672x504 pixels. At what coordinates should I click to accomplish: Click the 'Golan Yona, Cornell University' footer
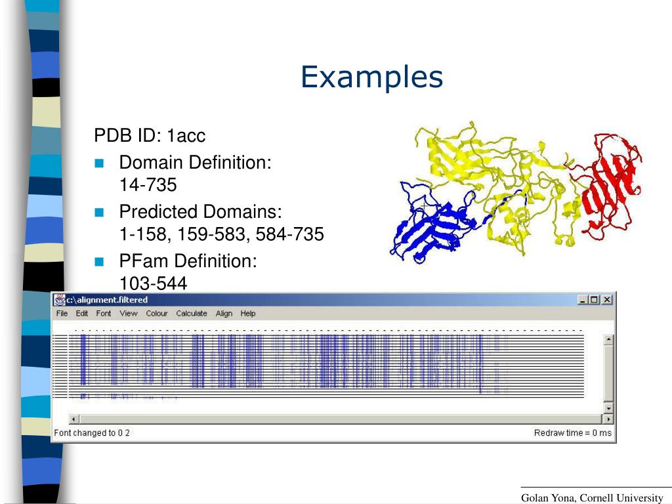(x=592, y=497)
